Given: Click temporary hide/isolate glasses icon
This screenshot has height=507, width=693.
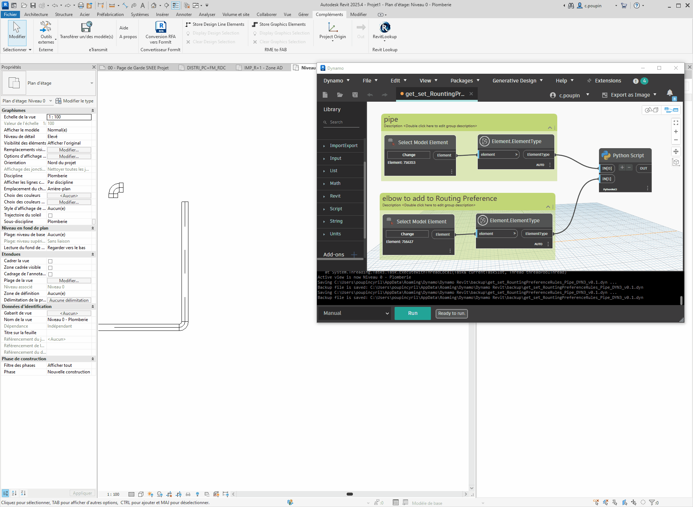Looking at the screenshot, I should [x=188, y=494].
